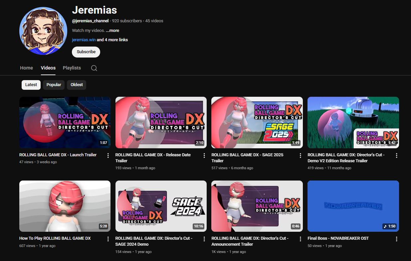The height and width of the screenshot is (261, 411).
Task: Click title 'How To Play ROLLING BALL GAME DX'
Action: (x=55, y=238)
